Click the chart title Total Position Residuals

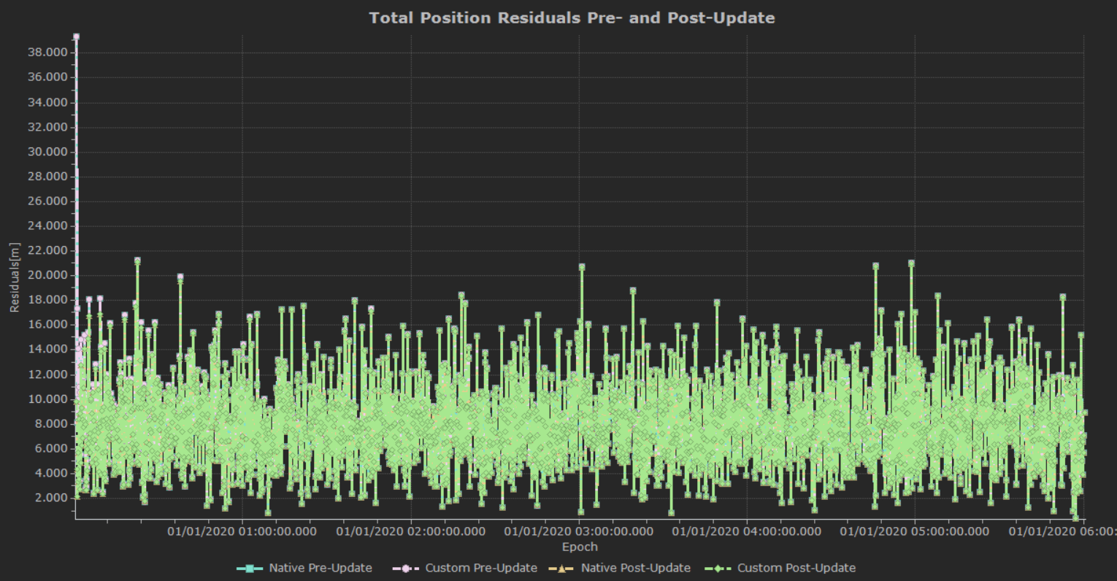coord(572,18)
